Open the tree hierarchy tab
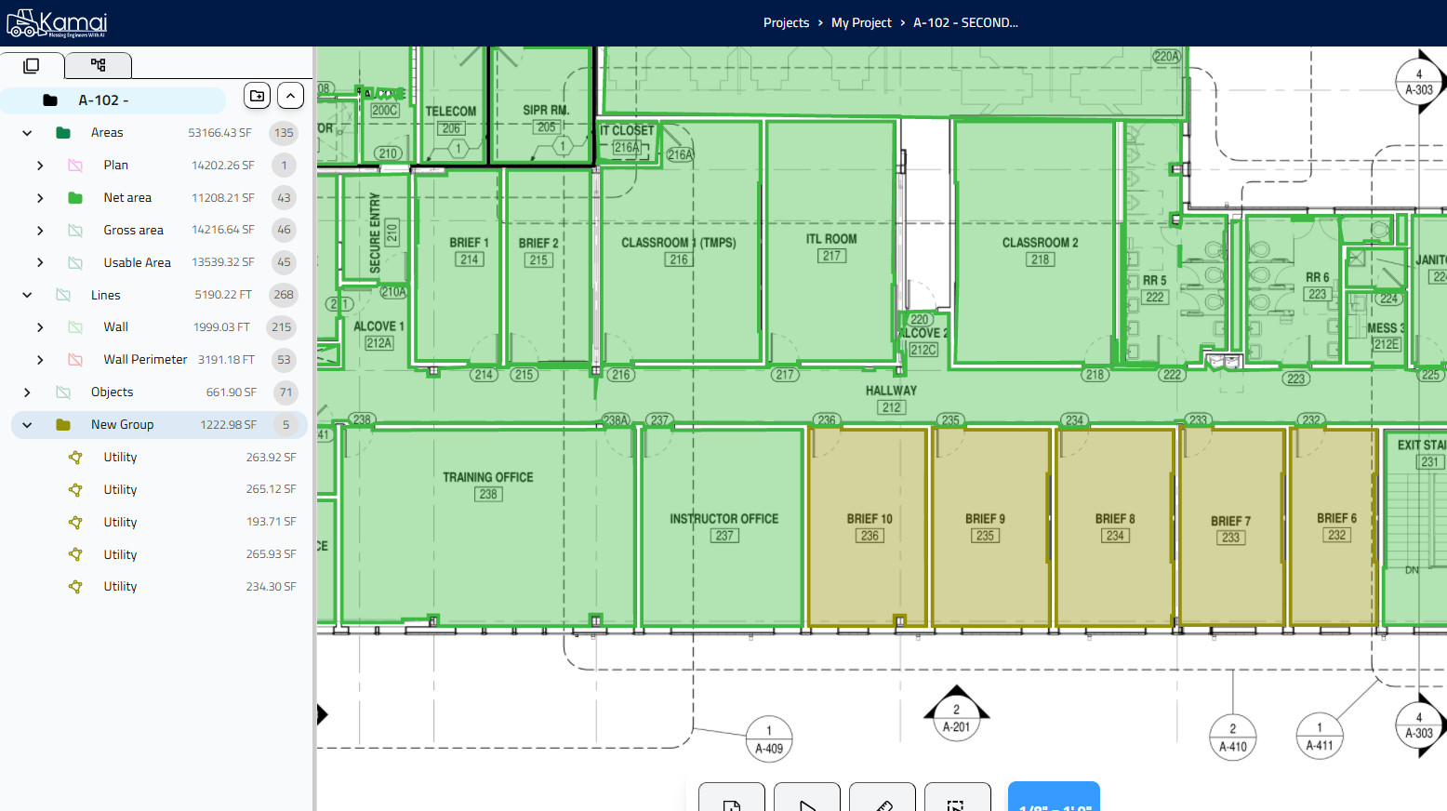 98,65
